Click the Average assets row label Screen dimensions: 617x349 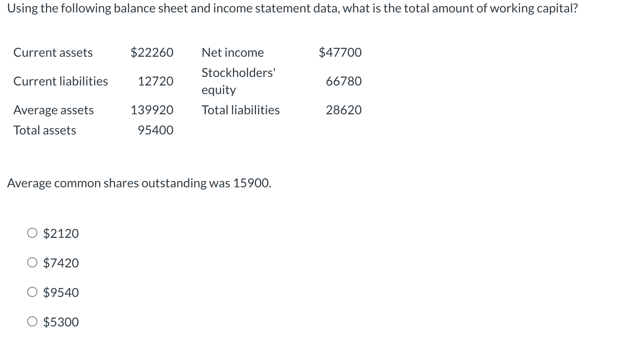point(54,110)
